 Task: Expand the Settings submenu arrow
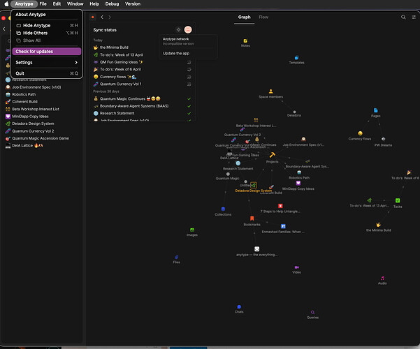click(76, 62)
